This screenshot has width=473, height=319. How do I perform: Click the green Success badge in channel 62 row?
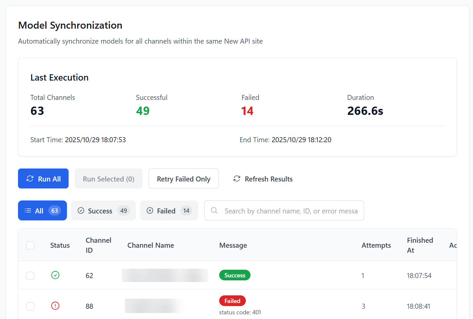tap(235, 275)
